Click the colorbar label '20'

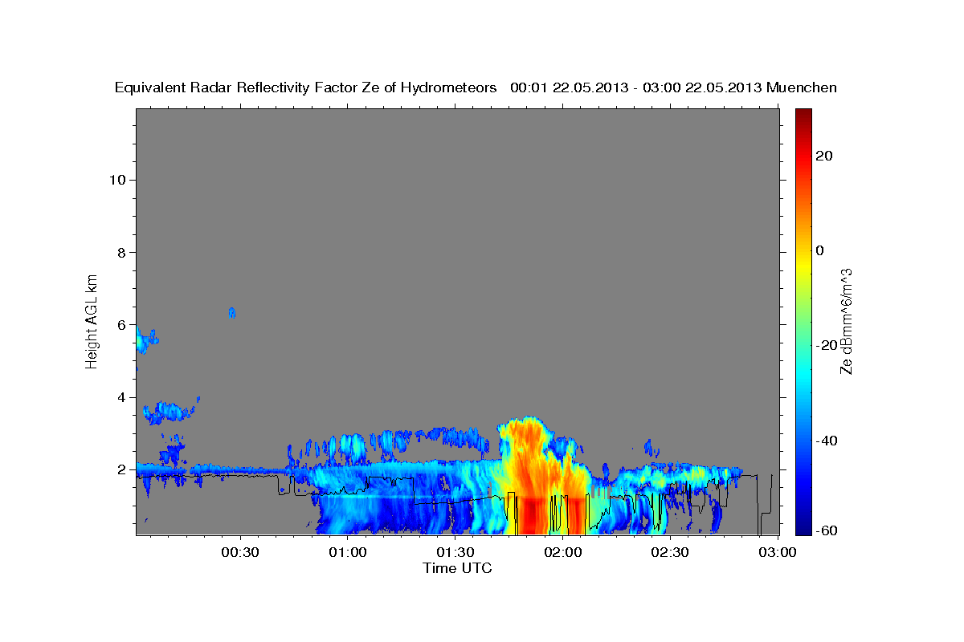pyautogui.click(x=823, y=156)
